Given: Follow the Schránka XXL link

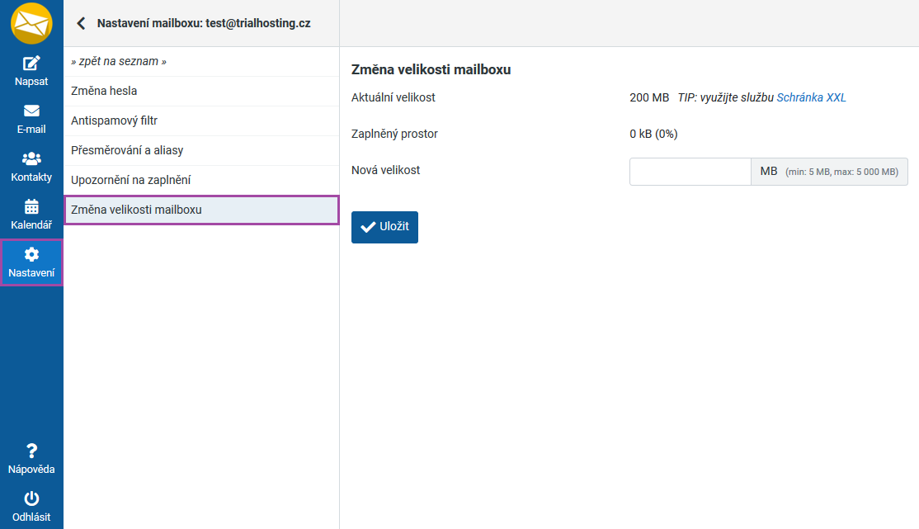Looking at the screenshot, I should tap(811, 97).
